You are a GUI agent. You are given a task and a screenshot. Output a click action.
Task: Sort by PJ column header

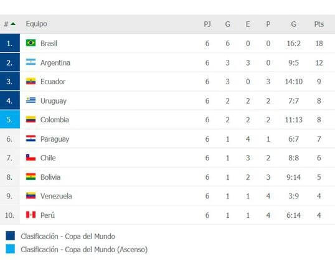[207, 24]
